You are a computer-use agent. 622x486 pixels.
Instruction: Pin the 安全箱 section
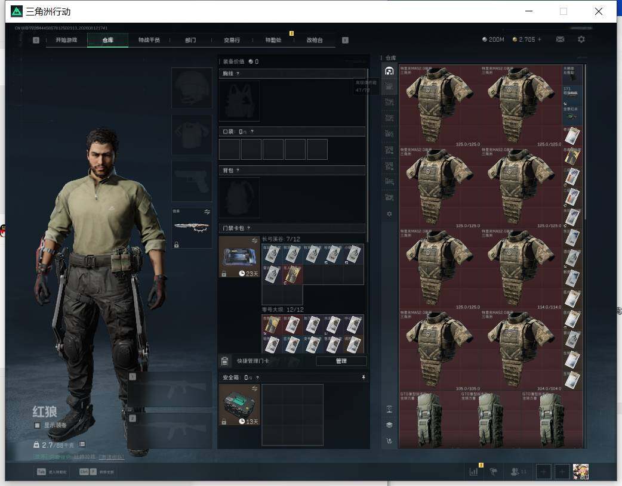[364, 377]
